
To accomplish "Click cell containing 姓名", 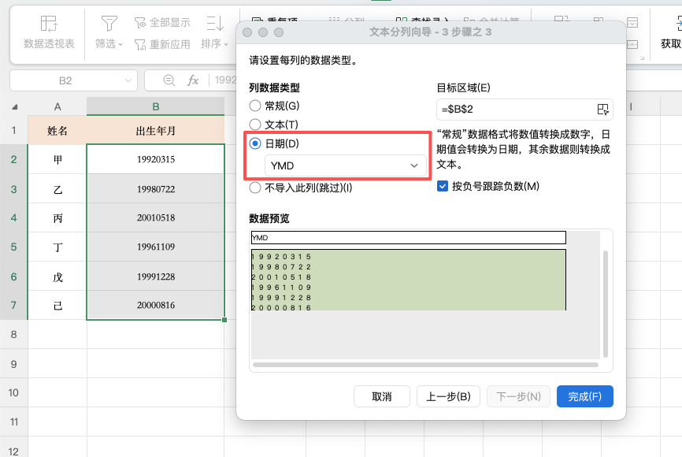I will click(x=57, y=131).
